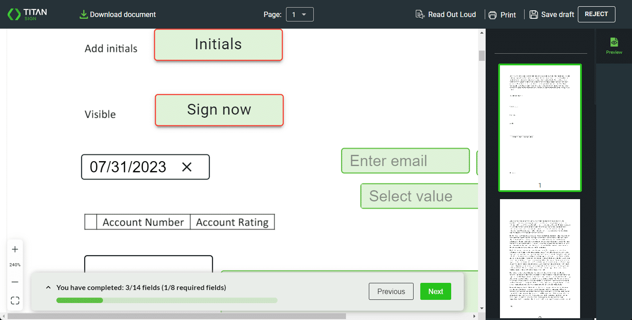Zoom in with the plus icon
Image resolution: width=632 pixels, height=320 pixels.
coord(15,249)
